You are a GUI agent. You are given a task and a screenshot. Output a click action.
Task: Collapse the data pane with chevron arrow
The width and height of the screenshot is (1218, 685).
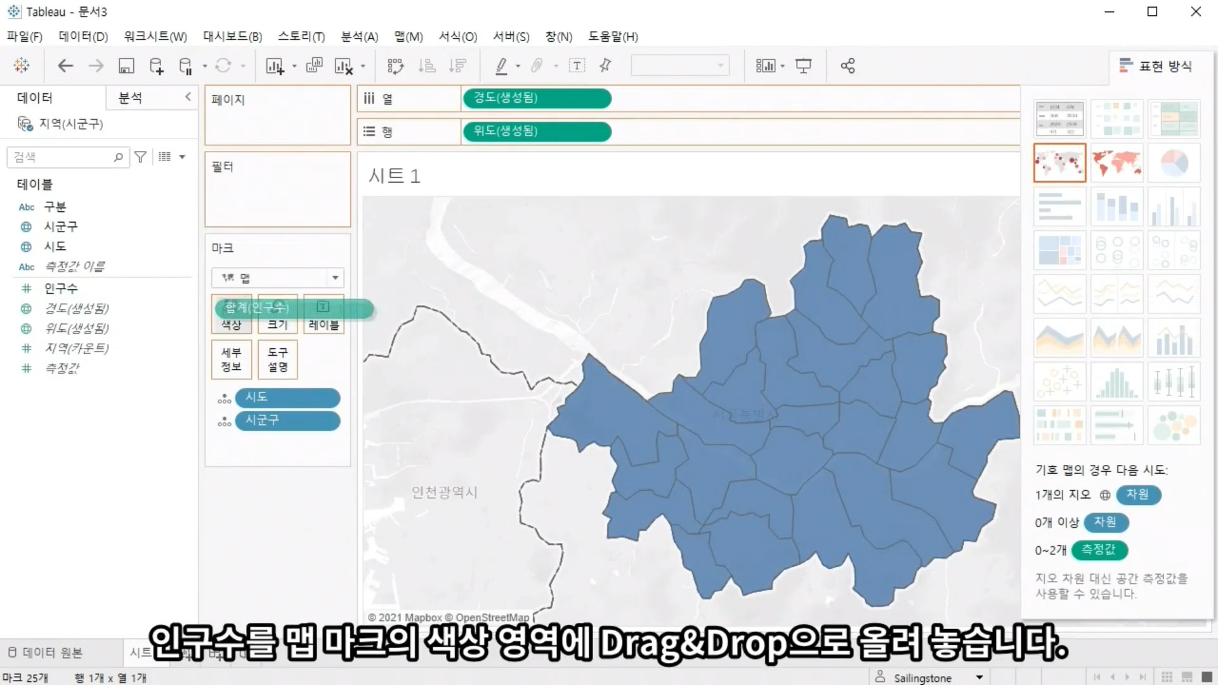pyautogui.click(x=188, y=96)
